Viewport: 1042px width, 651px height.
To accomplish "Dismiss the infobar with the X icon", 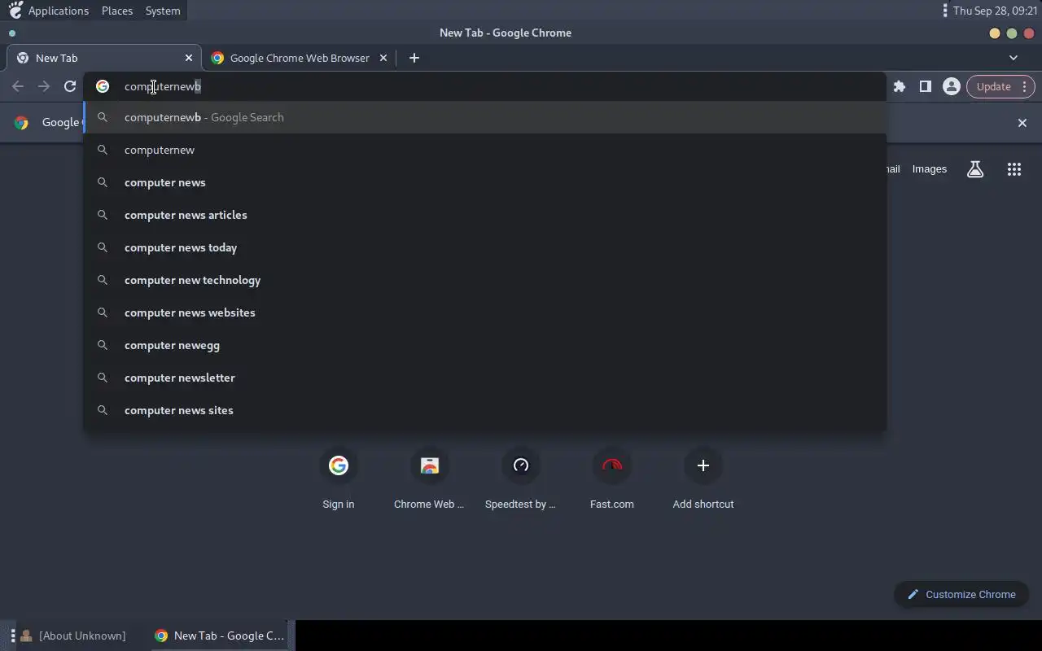I will [x=1022, y=123].
